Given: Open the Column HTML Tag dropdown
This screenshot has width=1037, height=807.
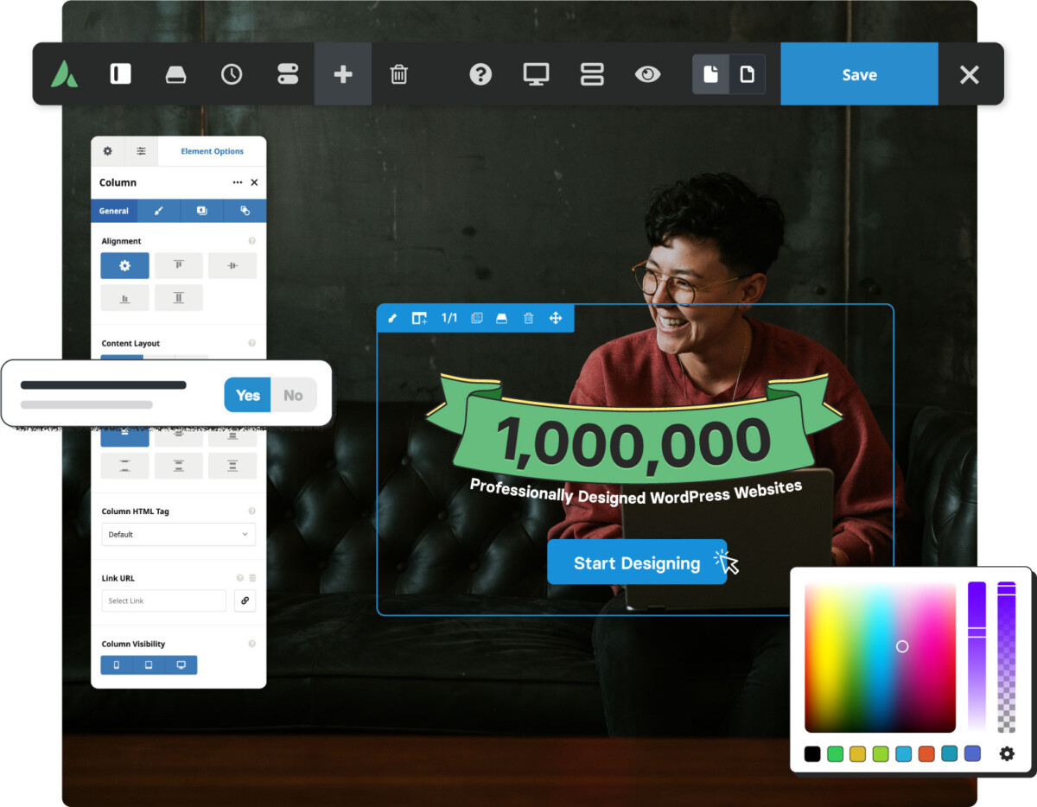Looking at the screenshot, I should tap(178, 535).
